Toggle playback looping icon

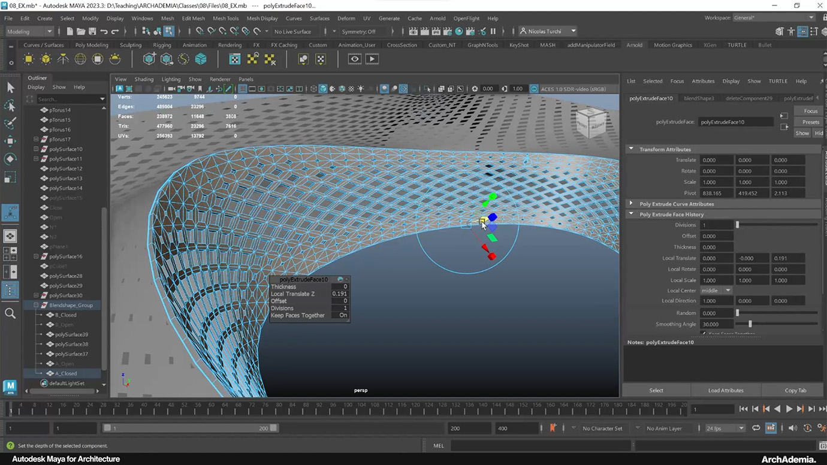coord(756,428)
